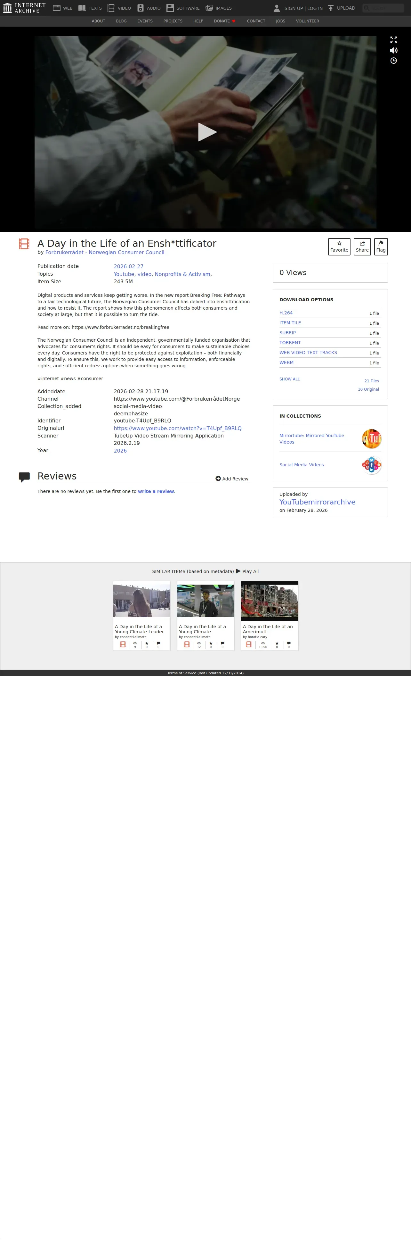Image resolution: width=411 pixels, height=1241 pixels.
Task: Download the ITEM TILE file
Action: point(290,323)
